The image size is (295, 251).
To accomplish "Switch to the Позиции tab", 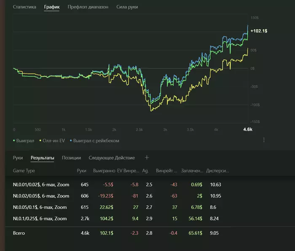I will (x=71, y=158).
